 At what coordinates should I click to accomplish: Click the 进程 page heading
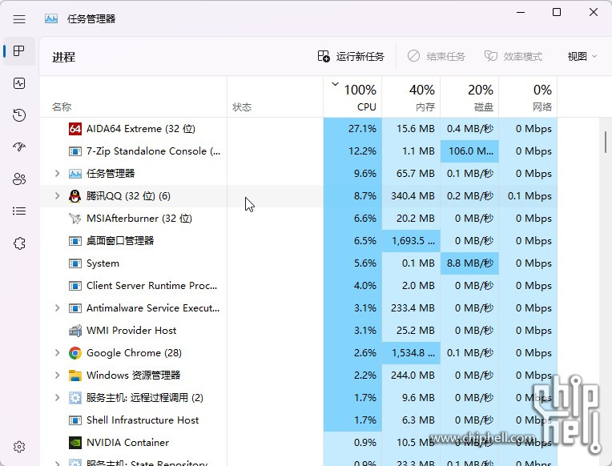click(63, 58)
